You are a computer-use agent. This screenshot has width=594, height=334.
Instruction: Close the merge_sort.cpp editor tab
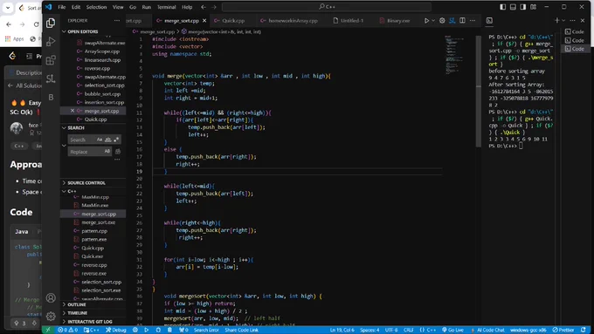point(204,20)
